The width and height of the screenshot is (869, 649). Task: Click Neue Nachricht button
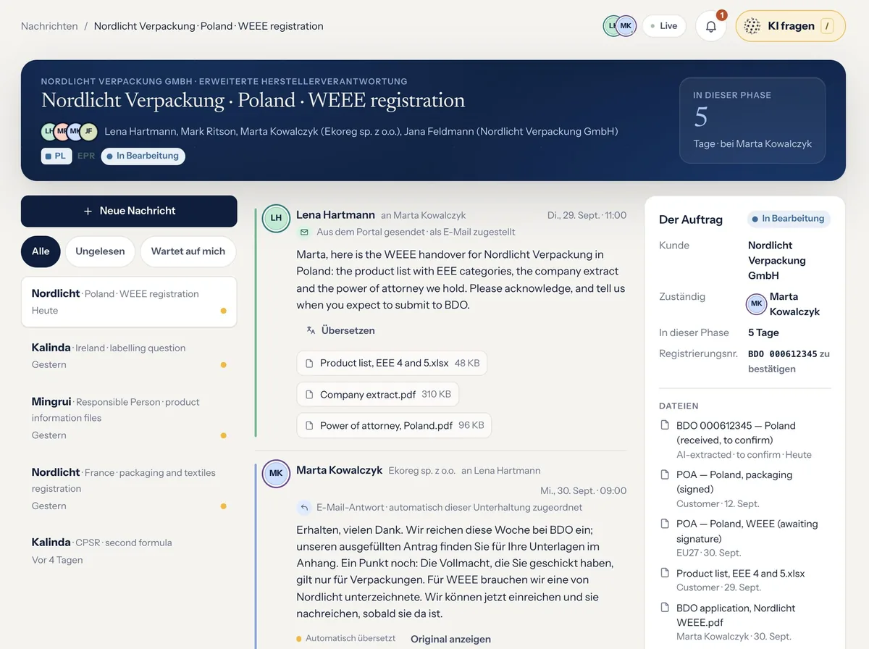pos(129,211)
